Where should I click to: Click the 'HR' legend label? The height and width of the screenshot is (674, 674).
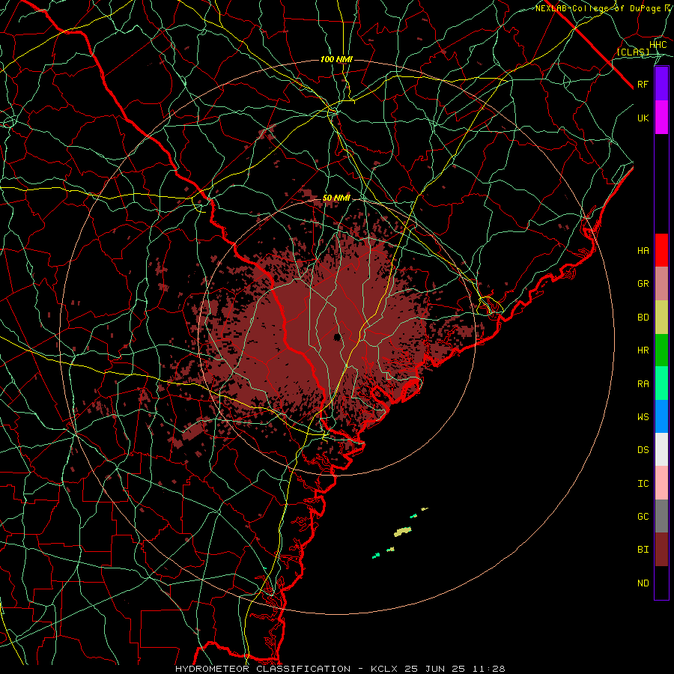643,350
